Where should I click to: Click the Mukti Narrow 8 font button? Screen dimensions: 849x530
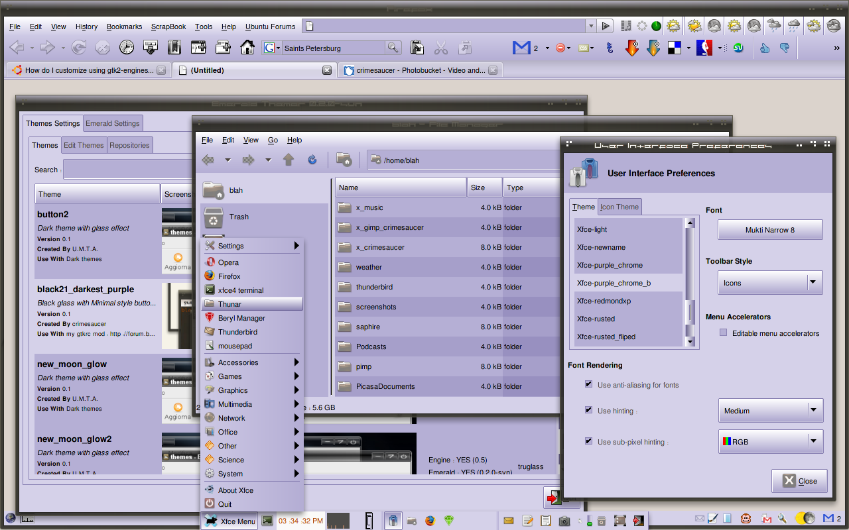(770, 230)
